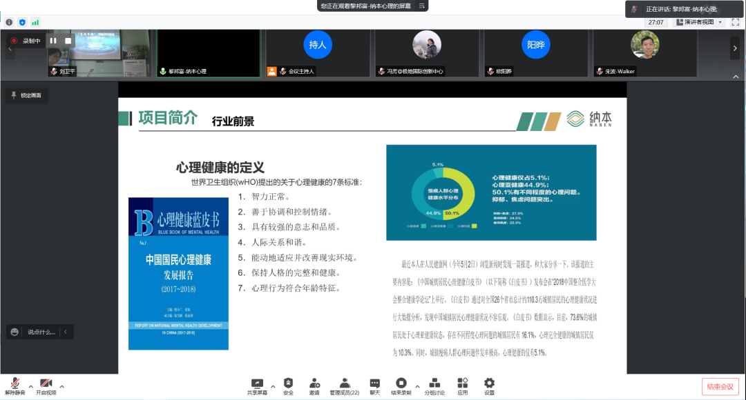
Task: Toggle 锁定画面 to lock the view
Action: tap(26, 95)
